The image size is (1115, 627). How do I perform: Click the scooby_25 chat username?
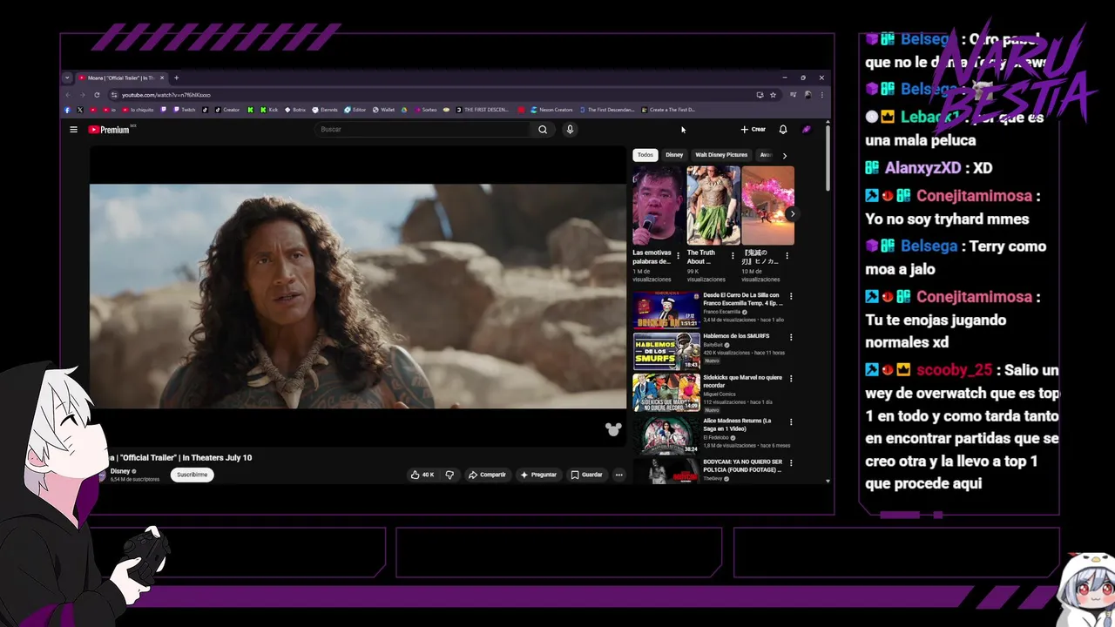coord(954,370)
